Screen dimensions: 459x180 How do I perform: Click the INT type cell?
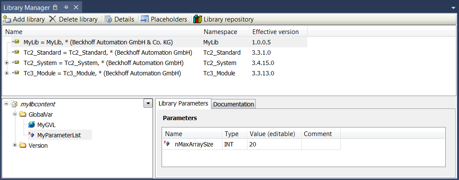pos(235,144)
